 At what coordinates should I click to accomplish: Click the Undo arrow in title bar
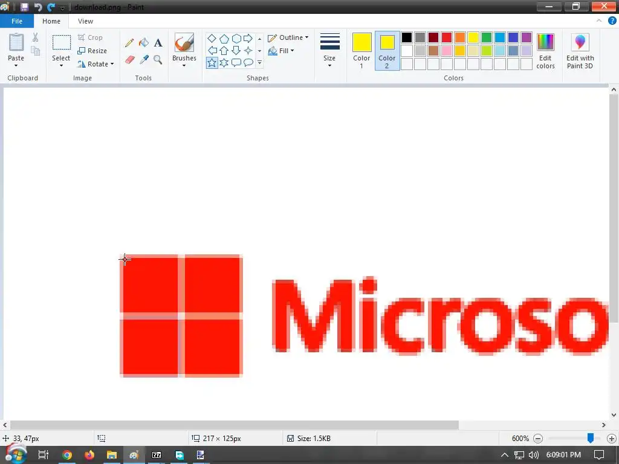click(x=37, y=7)
